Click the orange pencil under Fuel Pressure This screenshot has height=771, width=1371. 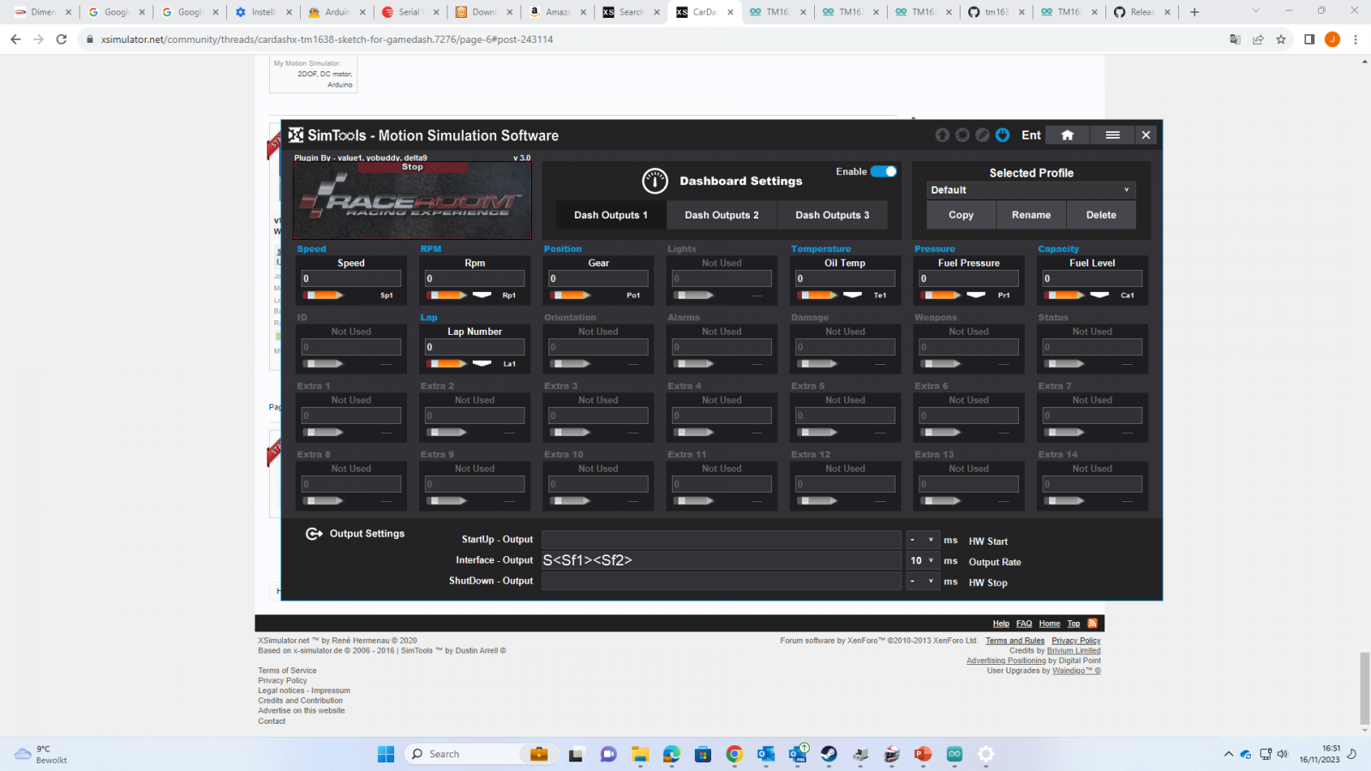(941, 296)
